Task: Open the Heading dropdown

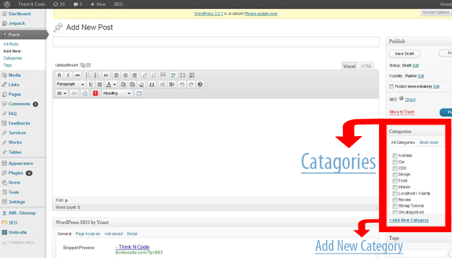Action: (x=117, y=94)
